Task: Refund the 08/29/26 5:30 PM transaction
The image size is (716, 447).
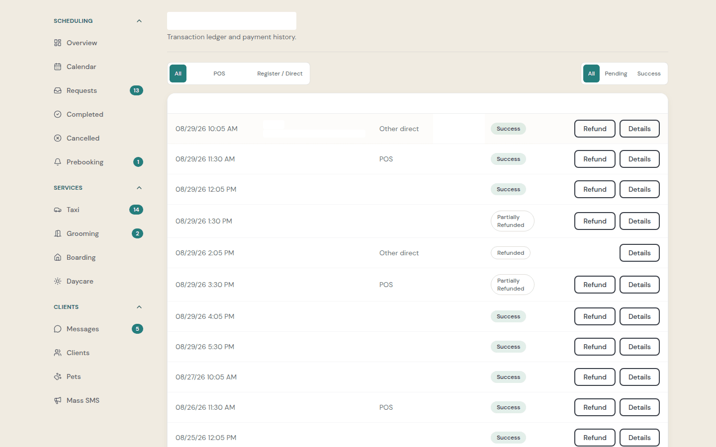Action: click(595, 347)
